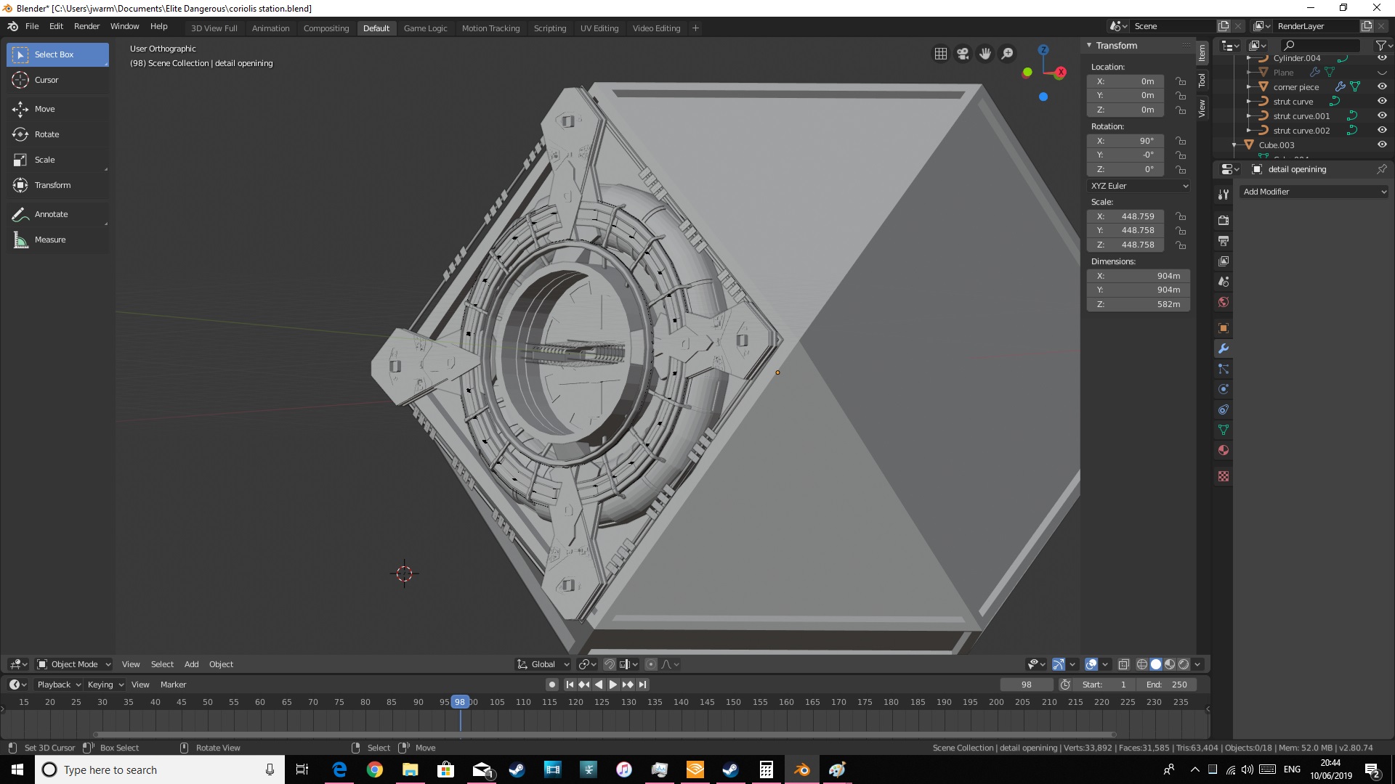The image size is (1395, 784).
Task: Switch to the UV Editing workspace tab
Action: pyautogui.click(x=599, y=28)
